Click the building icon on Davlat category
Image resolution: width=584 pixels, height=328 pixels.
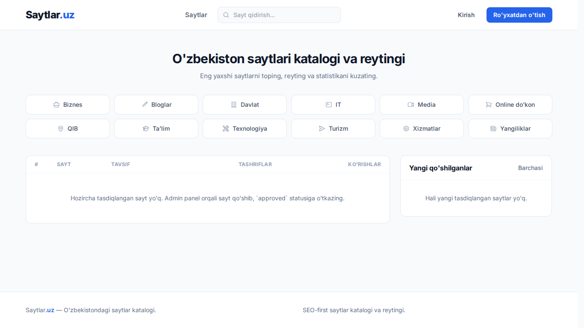[234, 105]
